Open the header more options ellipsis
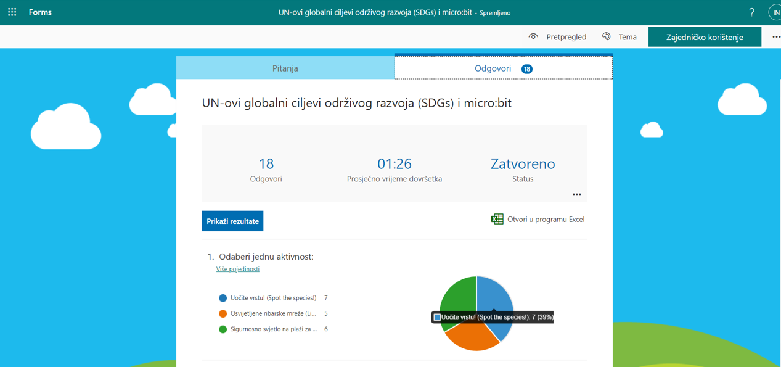The image size is (781, 367). coord(776,37)
